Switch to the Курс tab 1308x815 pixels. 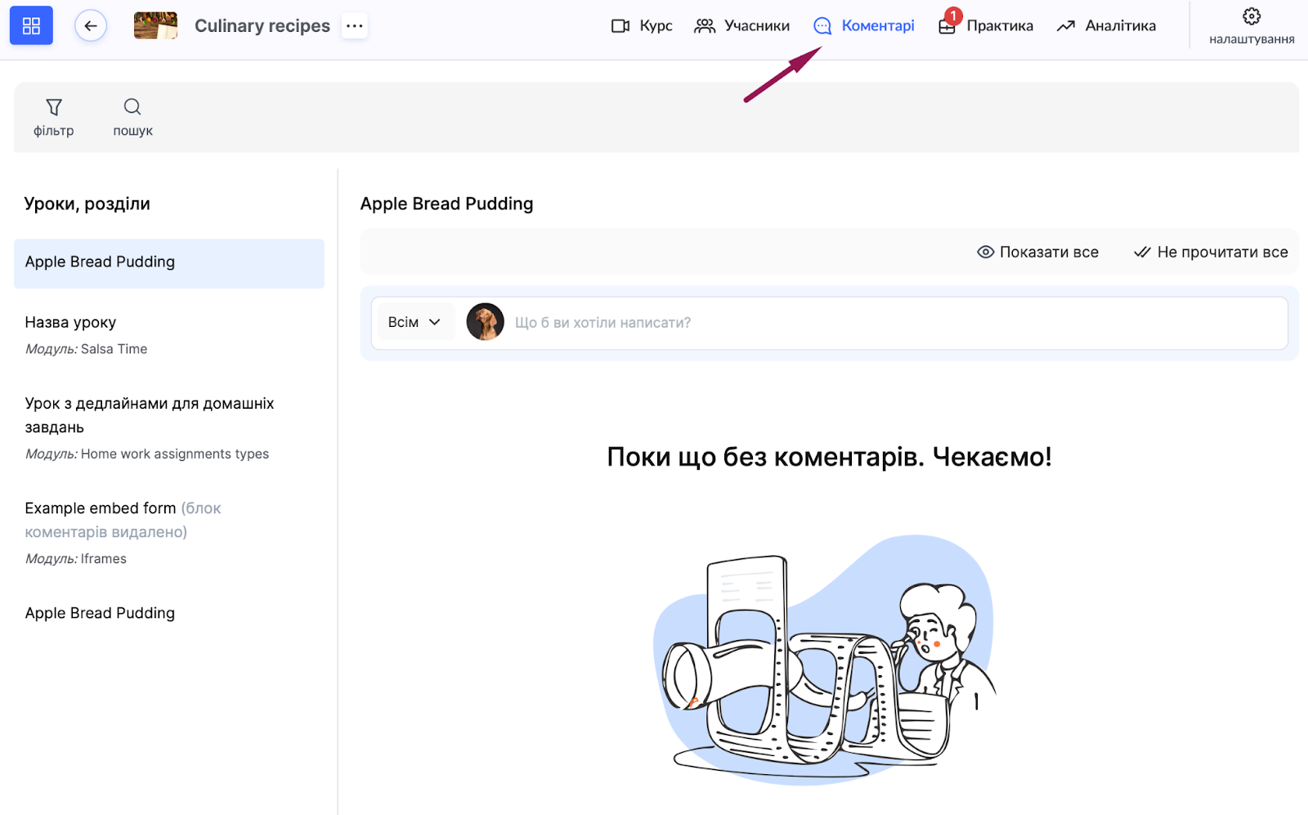pos(642,25)
